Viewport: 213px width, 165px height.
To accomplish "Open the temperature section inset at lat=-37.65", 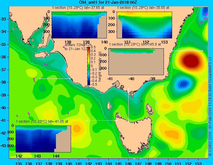I will tap(79, 25).
